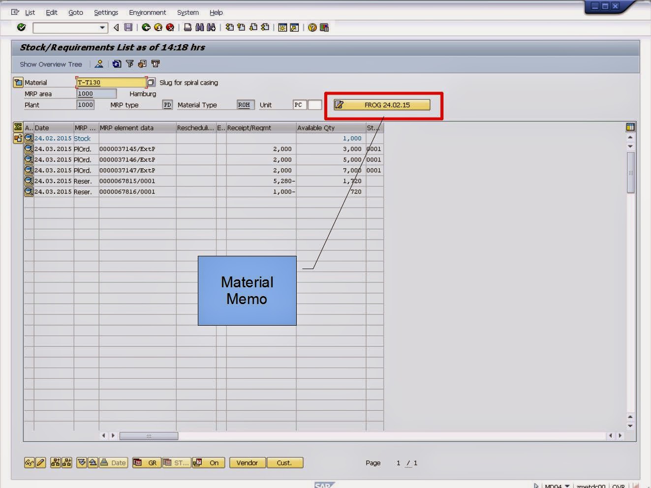
Task: Click the Stock link in the first row
Action: click(x=82, y=138)
